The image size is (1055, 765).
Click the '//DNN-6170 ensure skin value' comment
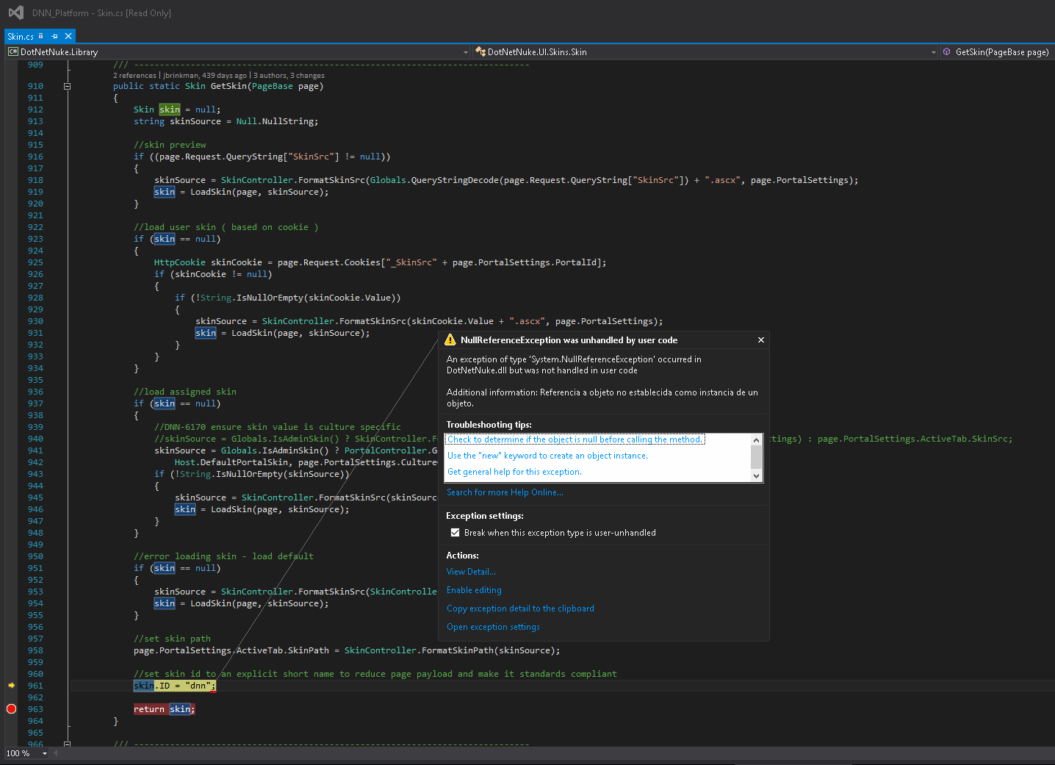click(278, 427)
